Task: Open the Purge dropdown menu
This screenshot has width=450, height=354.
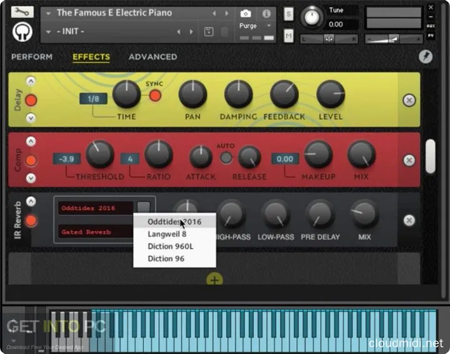Action: coord(256,26)
